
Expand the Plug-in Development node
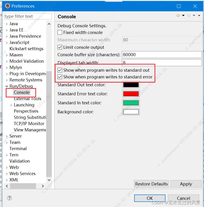(x=7, y=74)
